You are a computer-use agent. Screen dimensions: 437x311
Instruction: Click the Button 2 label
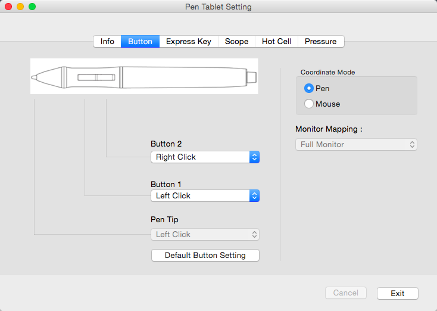click(166, 144)
